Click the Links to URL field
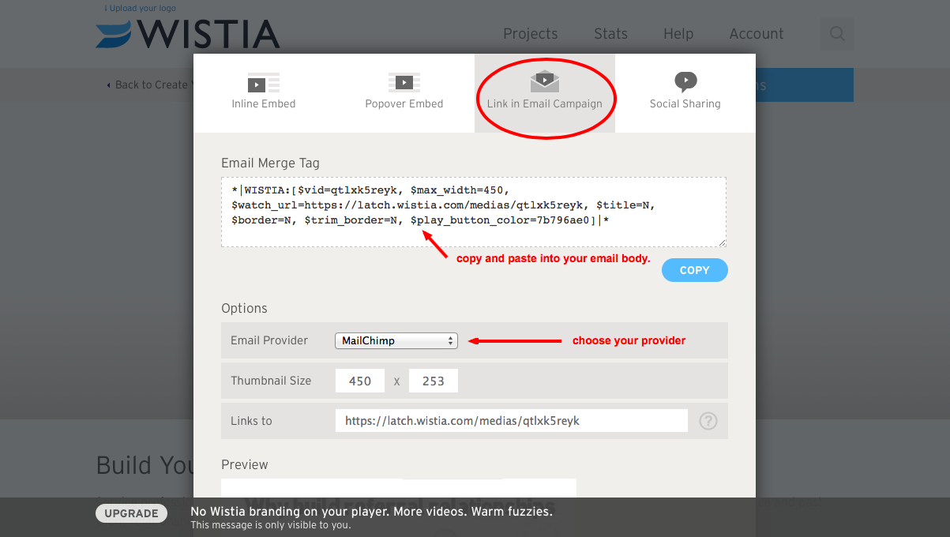This screenshot has width=950, height=537. (511, 421)
